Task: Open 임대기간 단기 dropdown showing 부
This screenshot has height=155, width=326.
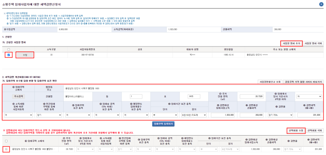Action: (x=165, y=115)
